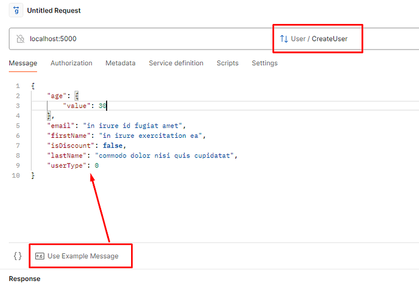The width and height of the screenshot is (419, 285).
Task: Click line number 1 in the gutter
Action: (x=17, y=86)
